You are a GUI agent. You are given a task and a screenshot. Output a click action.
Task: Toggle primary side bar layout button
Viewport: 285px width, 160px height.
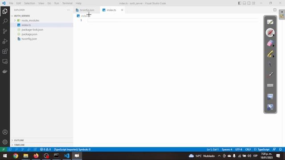(x=240, y=3)
